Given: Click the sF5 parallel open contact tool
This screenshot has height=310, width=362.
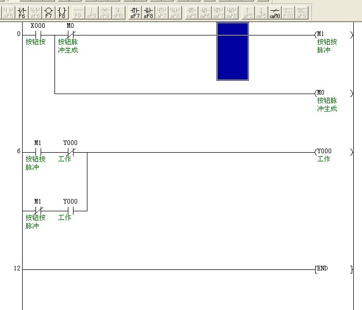Looking at the screenshot, I should coord(8,12).
